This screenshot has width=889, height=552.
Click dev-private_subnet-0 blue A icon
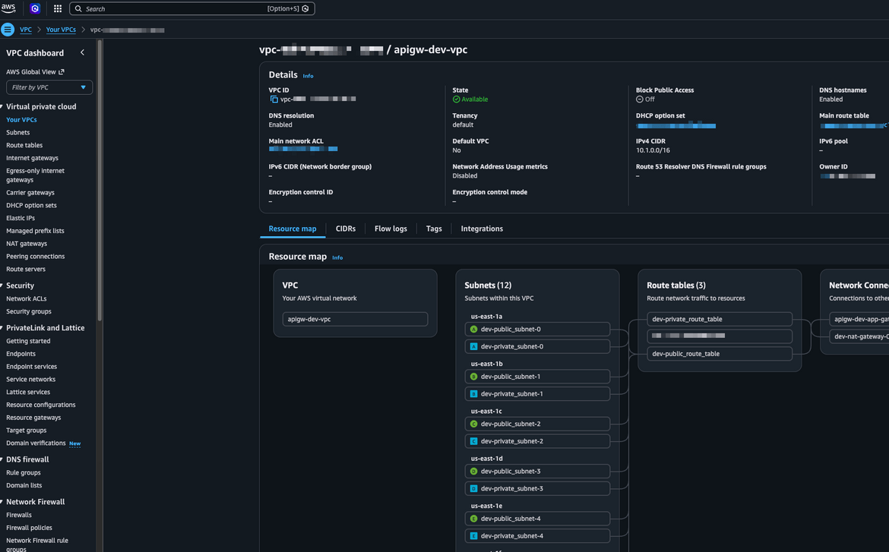click(474, 346)
